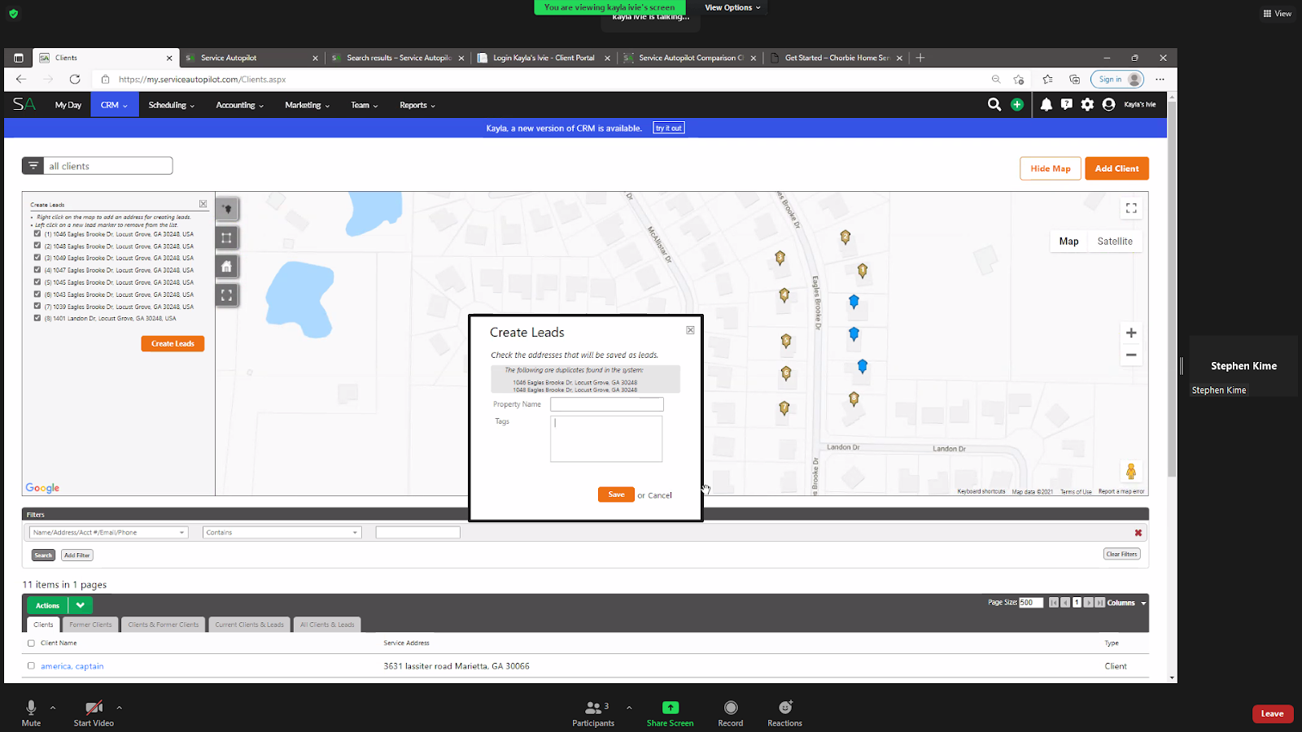Click the green quick add plus icon
The width and height of the screenshot is (1302, 732).
pos(1017,104)
